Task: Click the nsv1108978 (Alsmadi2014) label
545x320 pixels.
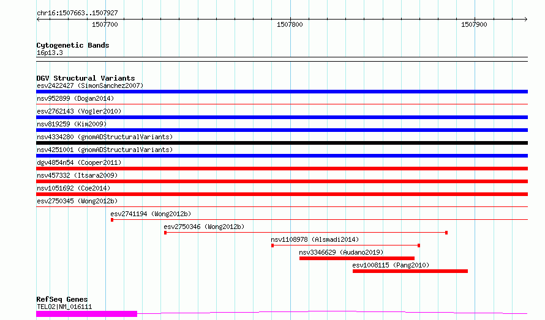Action: tap(315, 239)
